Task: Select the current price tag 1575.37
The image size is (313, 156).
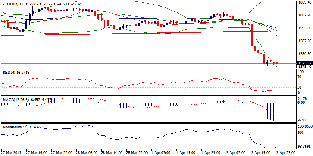Action: [304, 63]
